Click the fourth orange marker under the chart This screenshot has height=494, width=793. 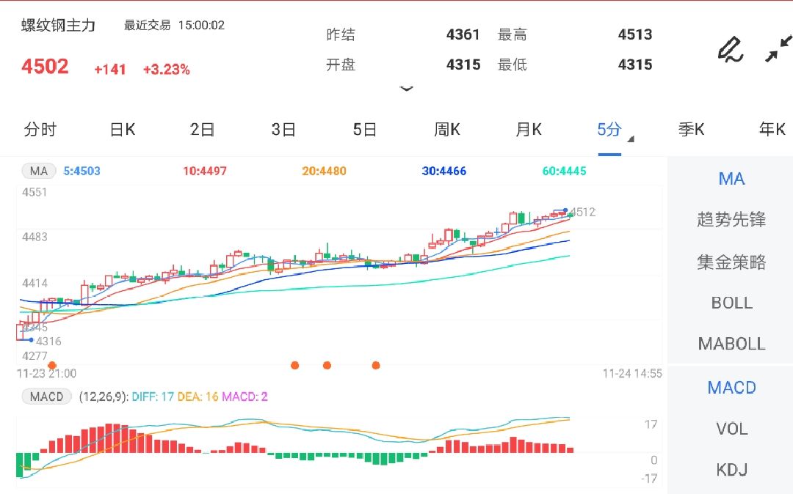pyautogui.click(x=376, y=365)
